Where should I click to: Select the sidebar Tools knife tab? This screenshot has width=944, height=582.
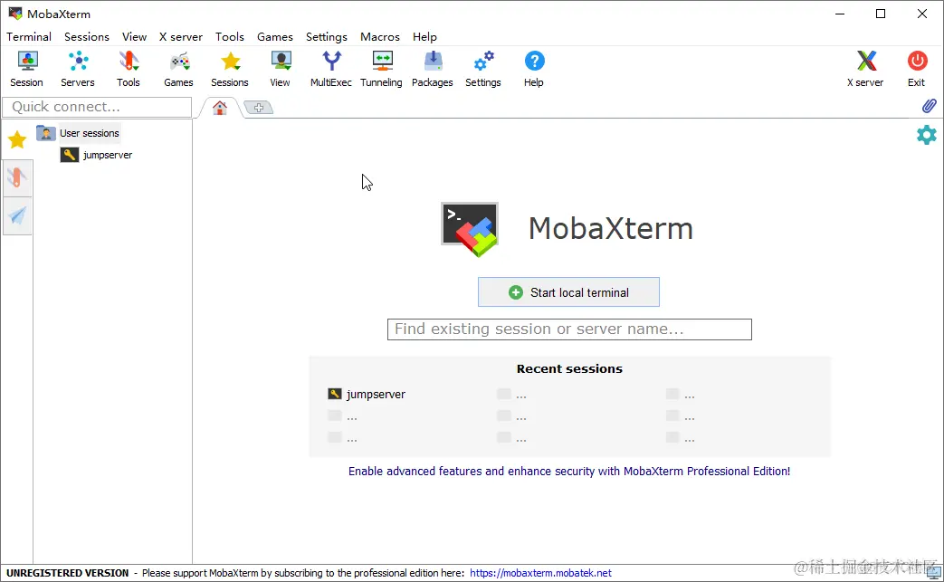[x=17, y=177]
